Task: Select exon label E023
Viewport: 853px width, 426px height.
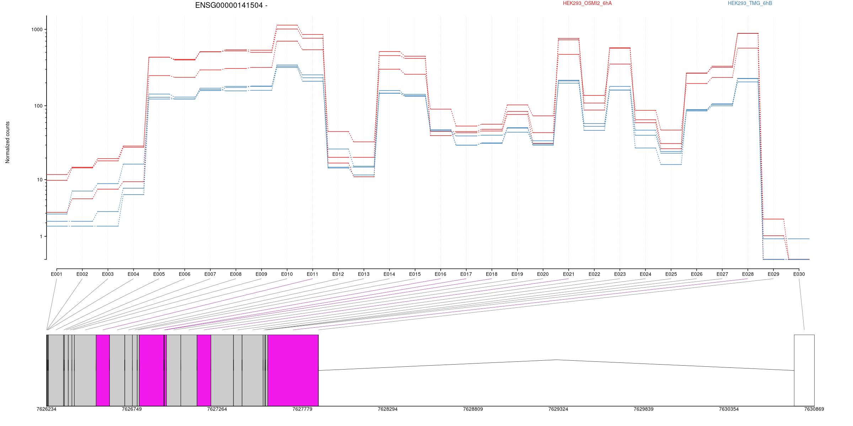Action: (x=620, y=274)
